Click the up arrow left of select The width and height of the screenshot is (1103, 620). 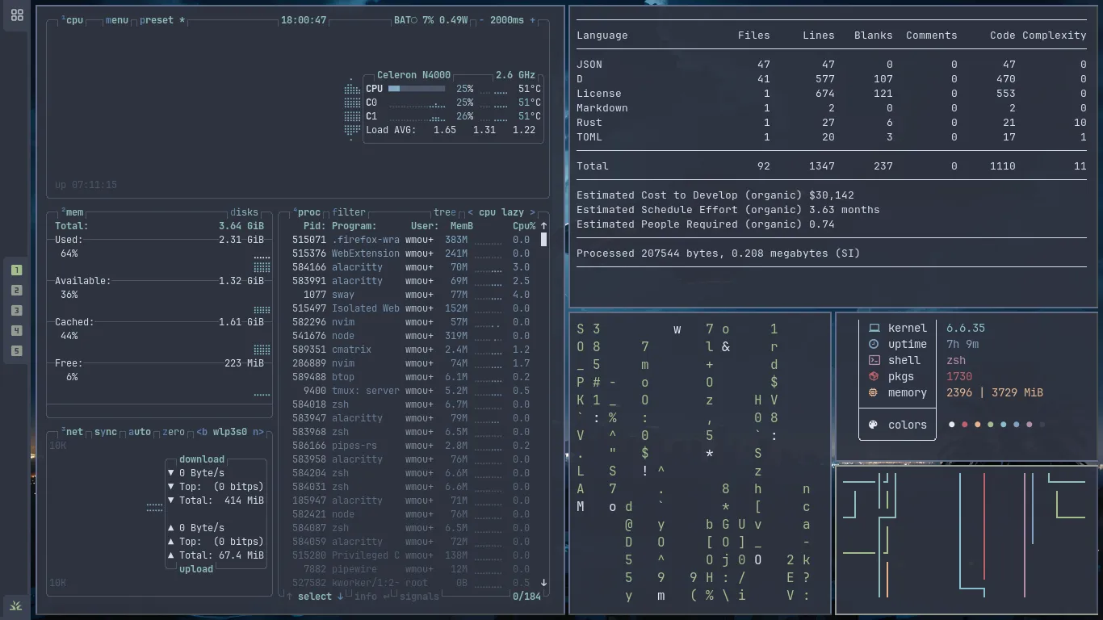[x=290, y=597]
